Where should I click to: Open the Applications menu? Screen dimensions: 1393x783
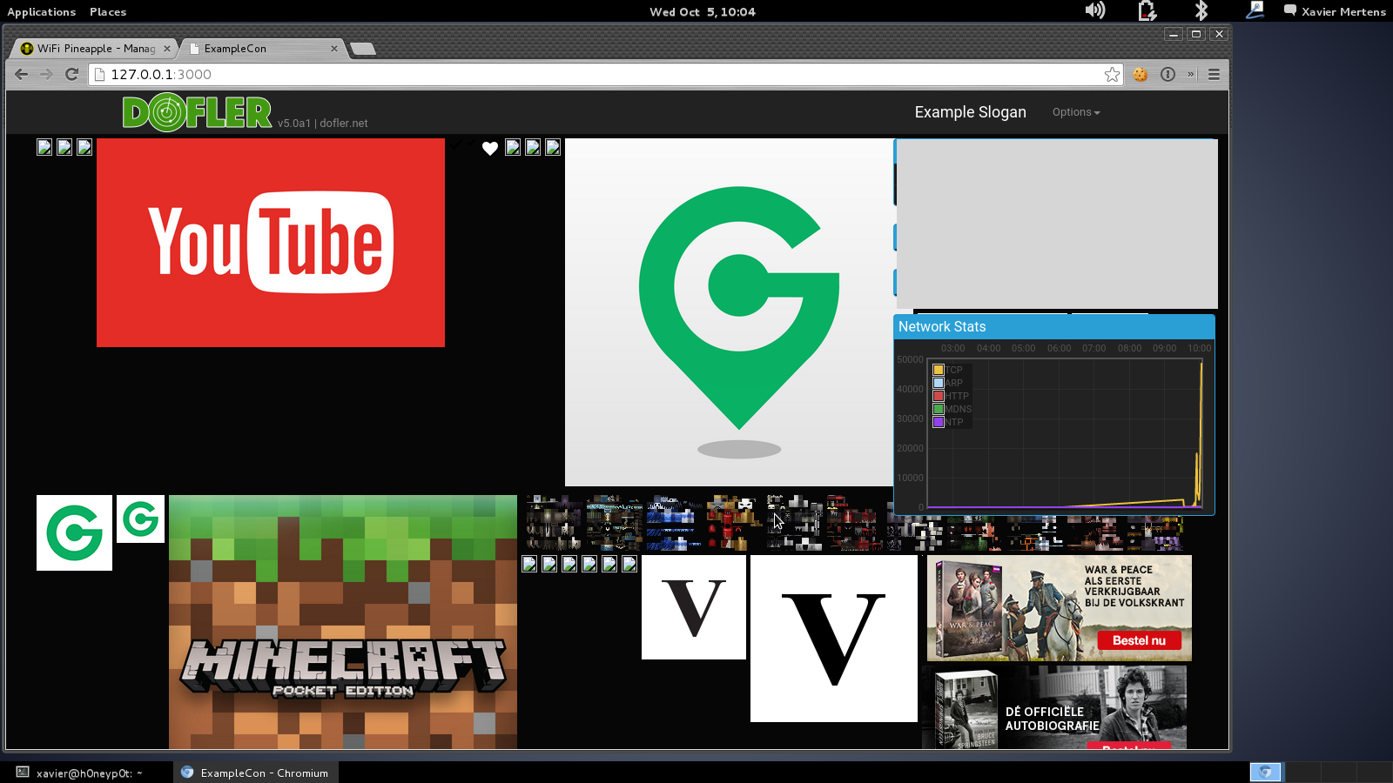pyautogui.click(x=41, y=11)
